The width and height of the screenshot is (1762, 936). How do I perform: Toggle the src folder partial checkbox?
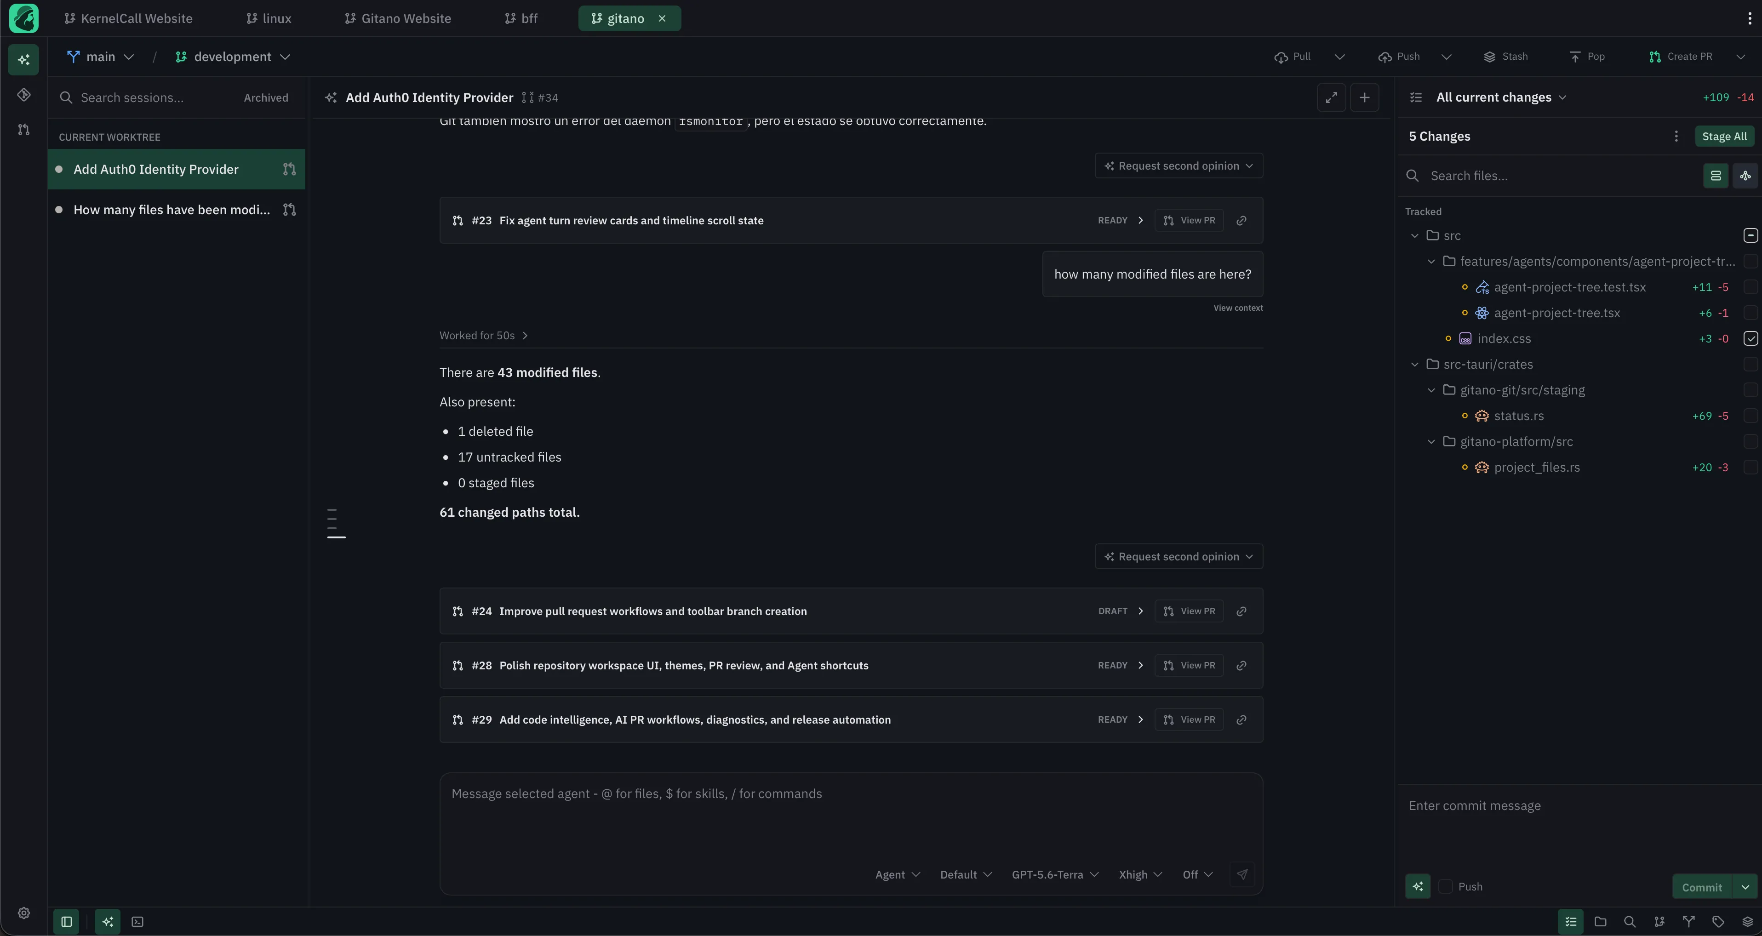pos(1751,235)
